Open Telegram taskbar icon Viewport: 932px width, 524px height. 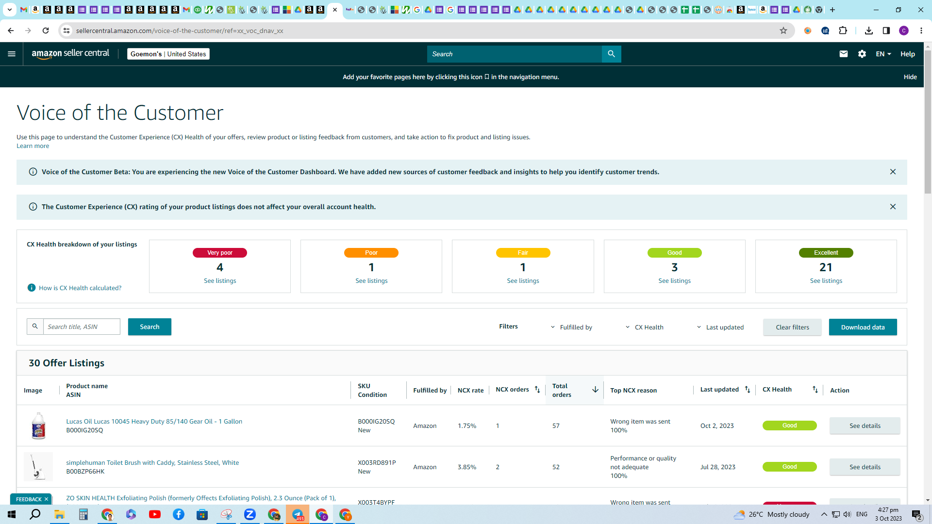[298, 514]
